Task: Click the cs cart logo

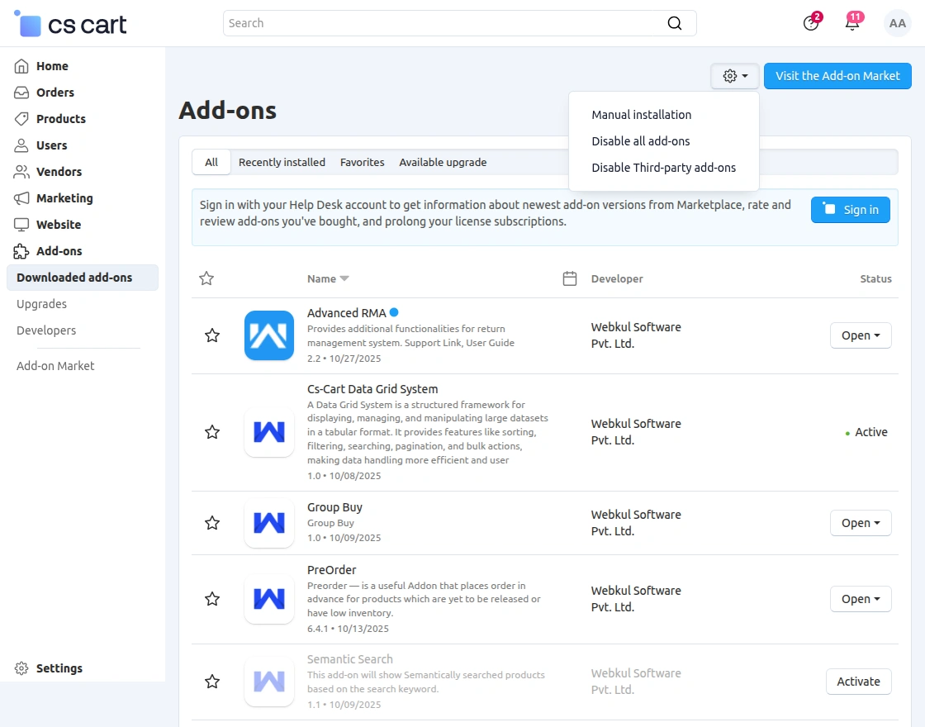Action: (71, 24)
